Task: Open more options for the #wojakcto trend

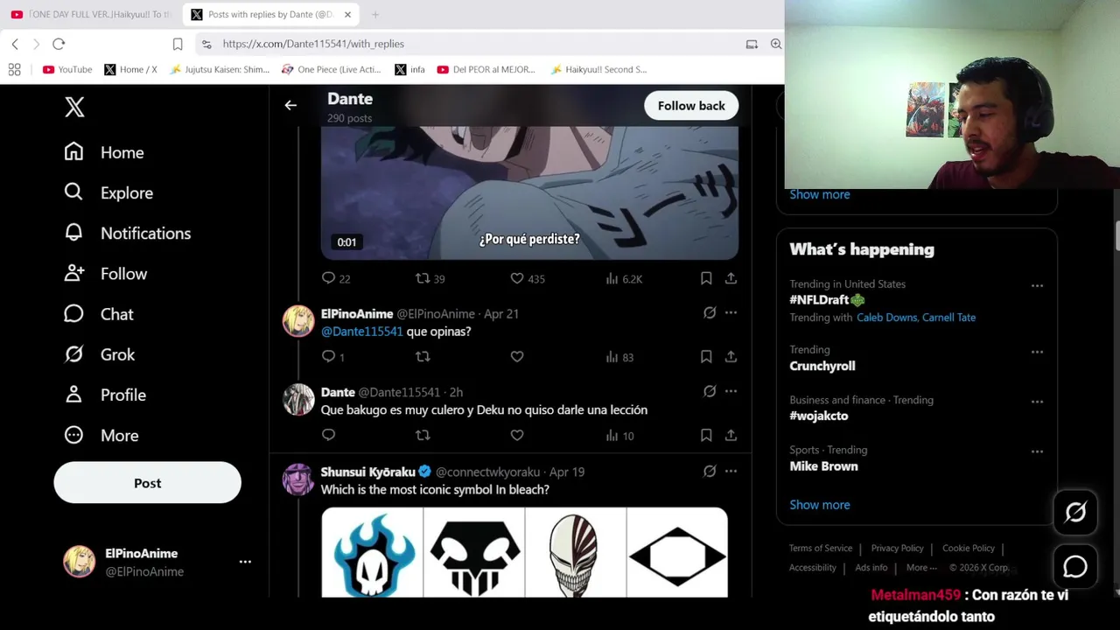Action: [x=1037, y=402]
